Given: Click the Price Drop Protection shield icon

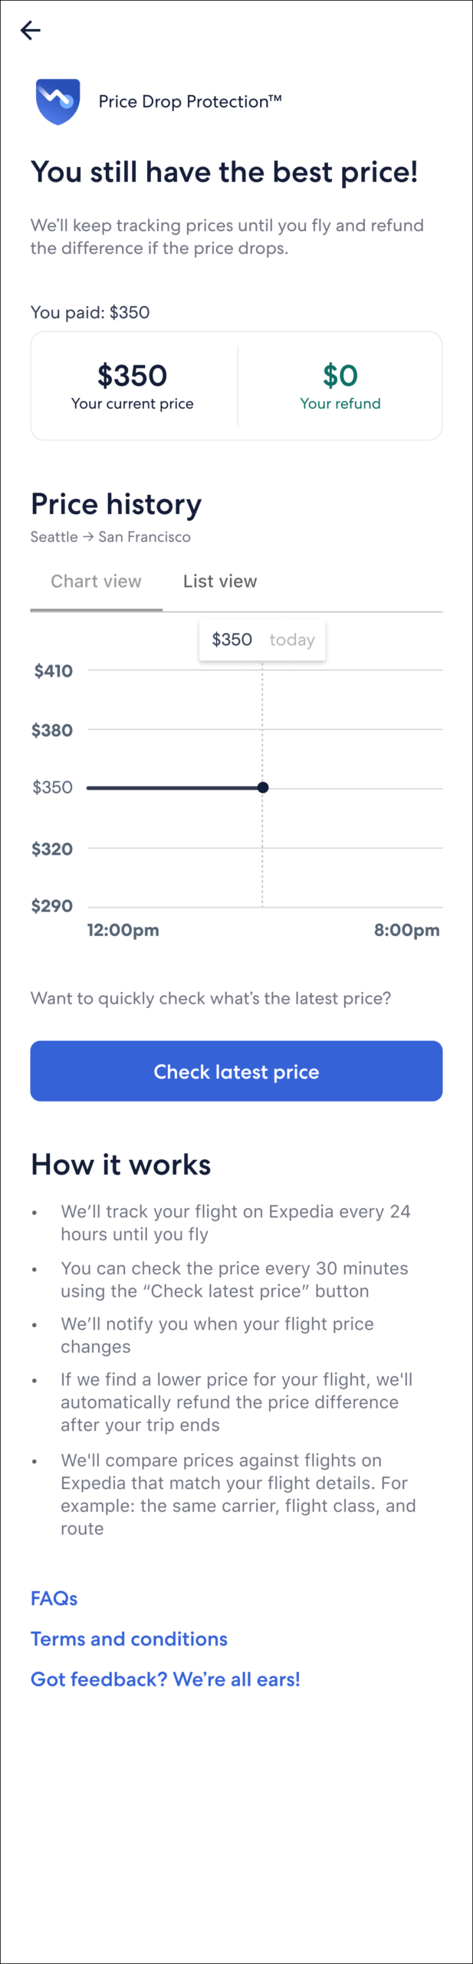Looking at the screenshot, I should pyautogui.click(x=57, y=101).
